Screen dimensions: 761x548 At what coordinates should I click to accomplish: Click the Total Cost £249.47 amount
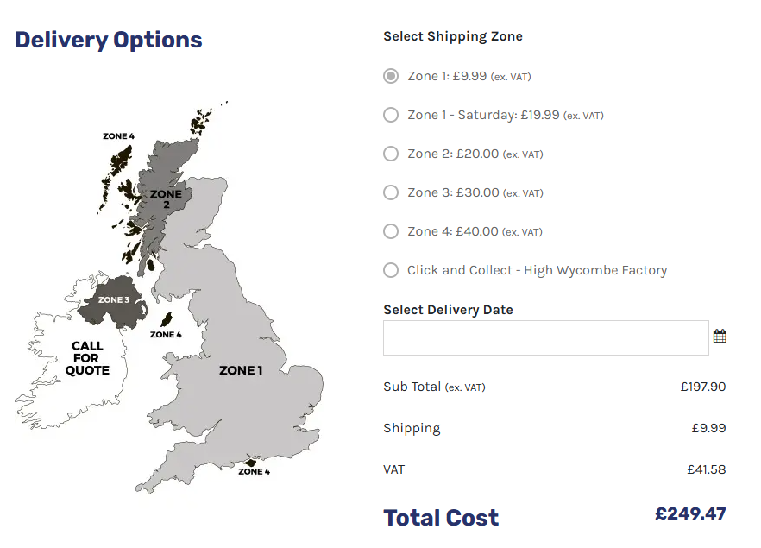pyautogui.click(x=690, y=513)
